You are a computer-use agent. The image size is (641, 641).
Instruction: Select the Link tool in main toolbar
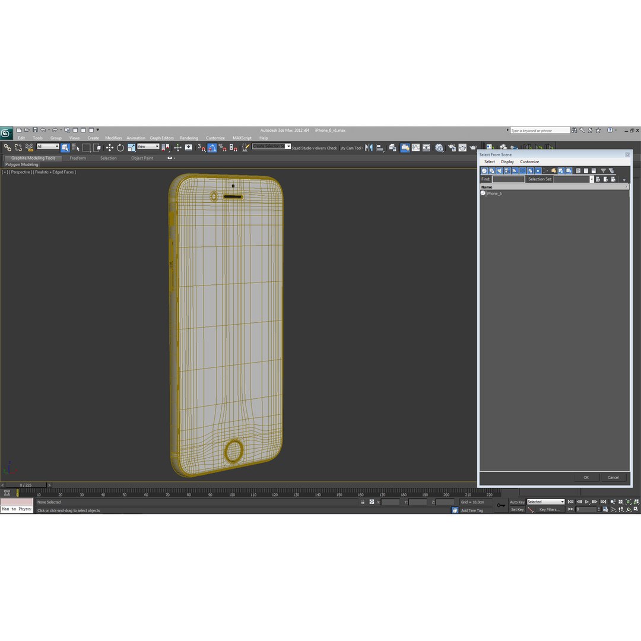(7, 148)
